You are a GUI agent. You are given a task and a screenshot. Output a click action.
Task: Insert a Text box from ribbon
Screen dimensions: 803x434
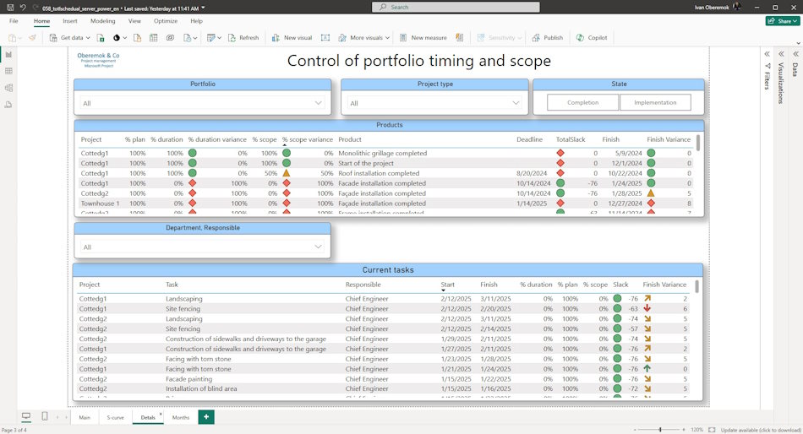(325, 38)
